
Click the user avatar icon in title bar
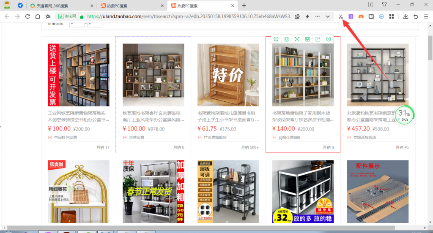(7, 5)
